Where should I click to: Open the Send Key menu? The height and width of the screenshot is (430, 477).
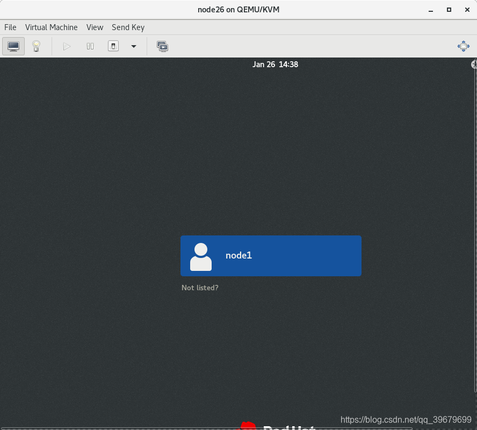pos(128,27)
